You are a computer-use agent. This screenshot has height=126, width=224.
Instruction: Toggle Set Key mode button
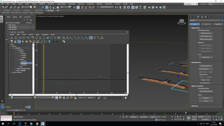[x=194, y=120]
